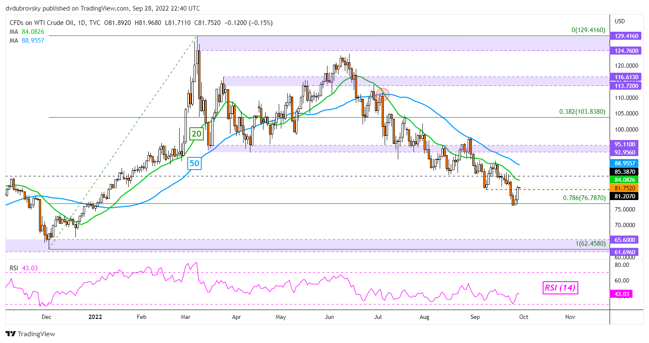Select the 124.7600 price label on axis
This screenshot has height=343, width=649.
click(x=625, y=51)
